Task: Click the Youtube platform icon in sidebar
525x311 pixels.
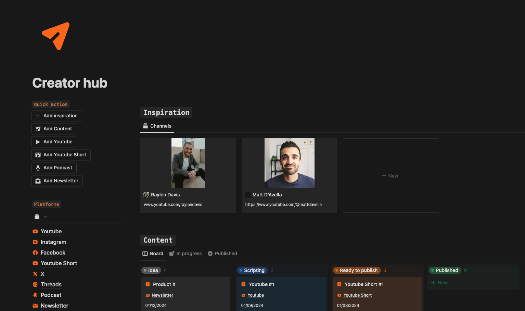Action: [x=35, y=232]
